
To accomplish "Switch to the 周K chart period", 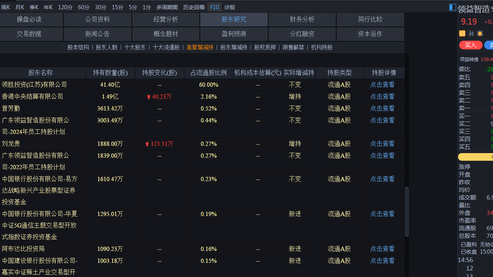I will pyautogui.click(x=6, y=7).
